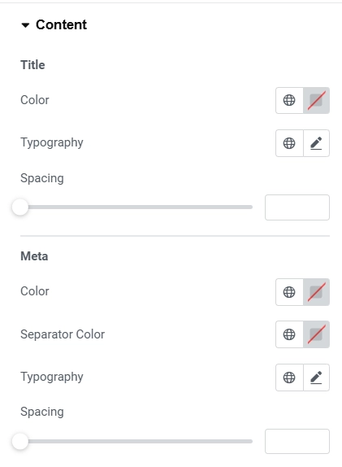Open the Title Color picker swatch
This screenshot has height=467, width=342.
pyautogui.click(x=317, y=100)
